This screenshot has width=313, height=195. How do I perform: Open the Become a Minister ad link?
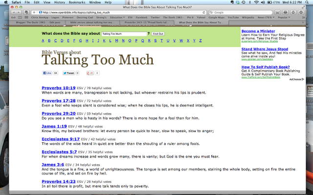[258, 31]
